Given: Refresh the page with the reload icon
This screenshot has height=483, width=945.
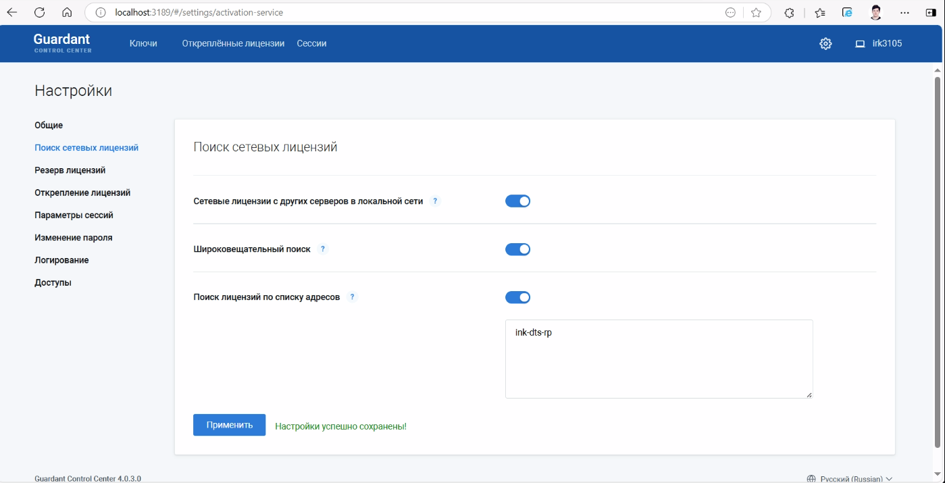Looking at the screenshot, I should click(39, 12).
